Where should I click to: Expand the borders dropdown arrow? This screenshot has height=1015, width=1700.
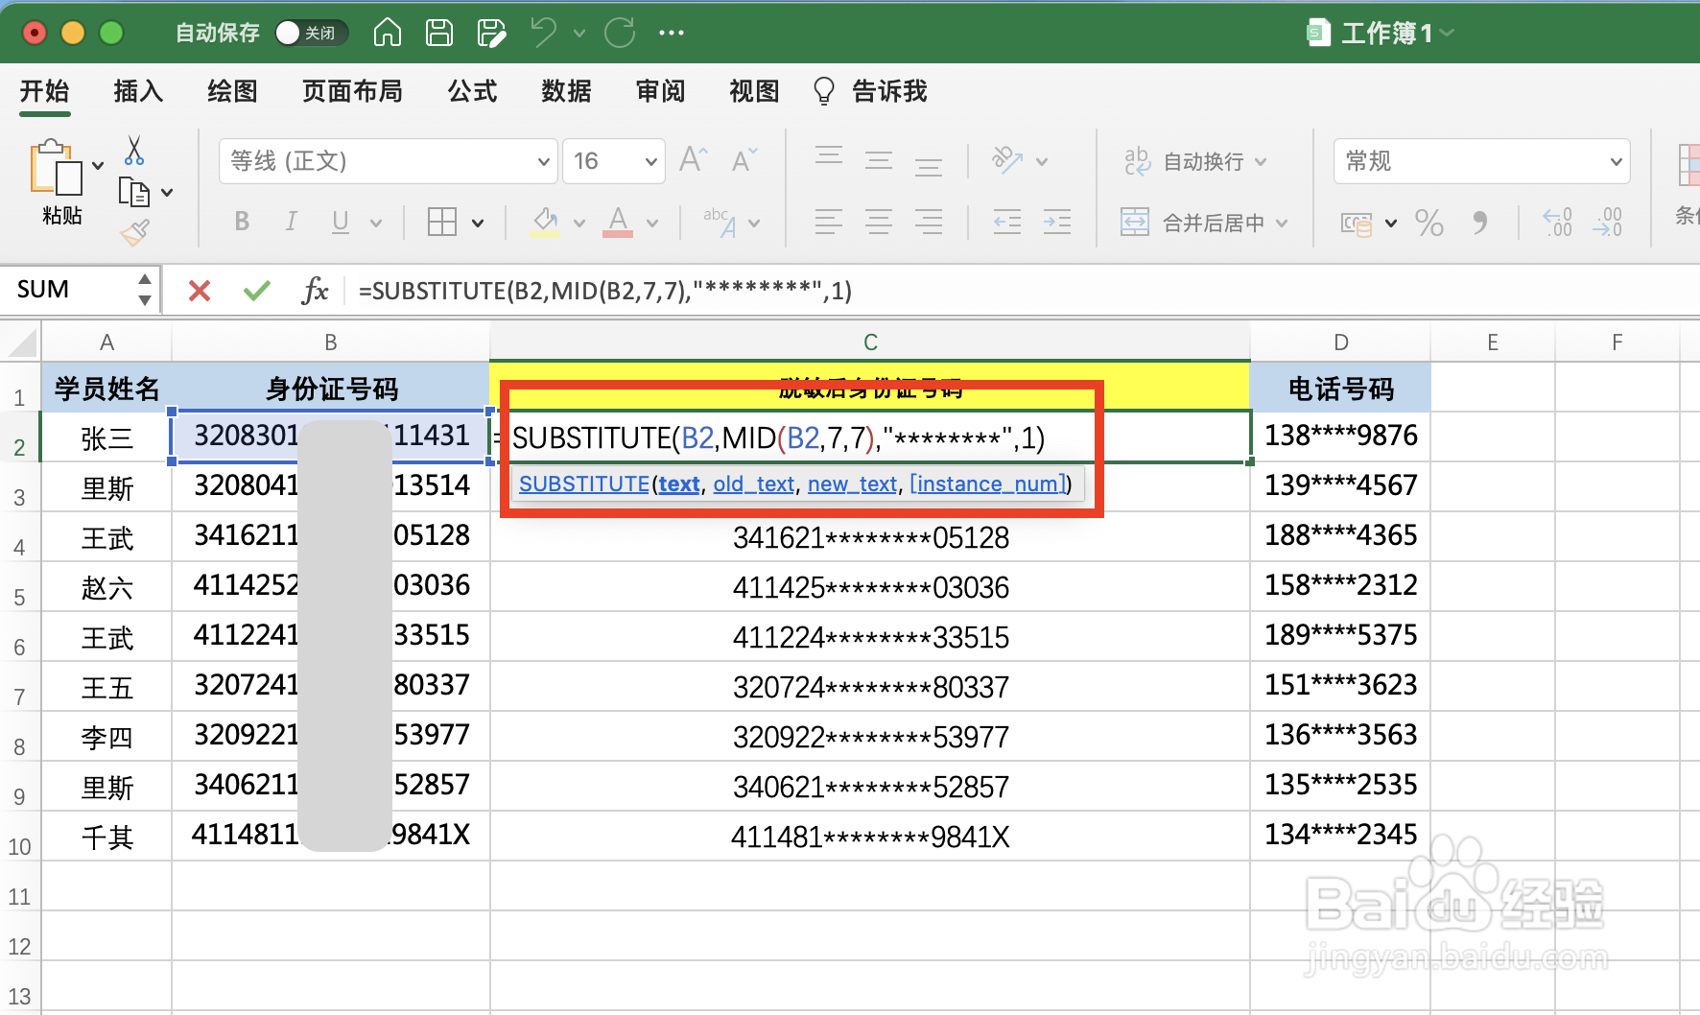pos(478,224)
